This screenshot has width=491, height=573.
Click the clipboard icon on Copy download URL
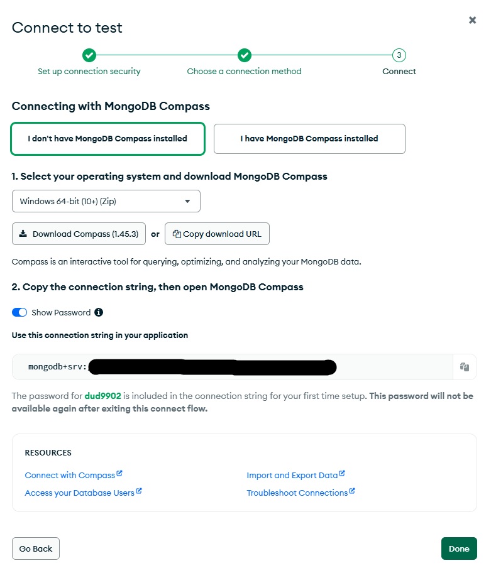(177, 234)
